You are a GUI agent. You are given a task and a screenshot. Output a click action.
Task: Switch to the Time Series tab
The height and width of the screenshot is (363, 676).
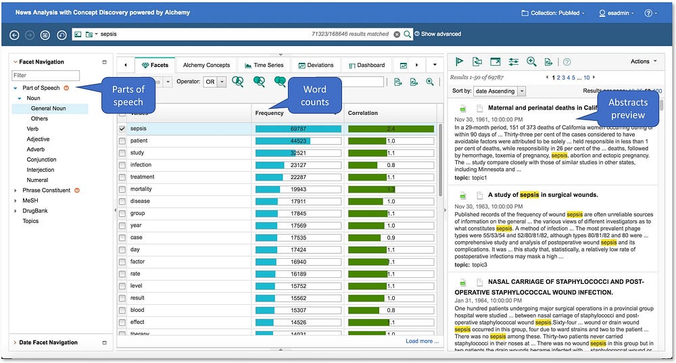click(x=264, y=65)
